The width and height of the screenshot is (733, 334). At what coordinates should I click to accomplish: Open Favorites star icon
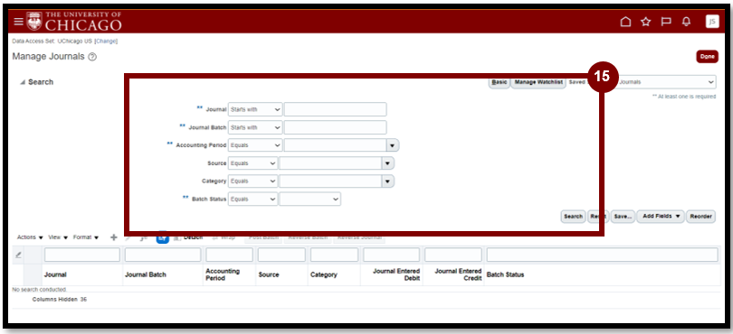click(645, 22)
